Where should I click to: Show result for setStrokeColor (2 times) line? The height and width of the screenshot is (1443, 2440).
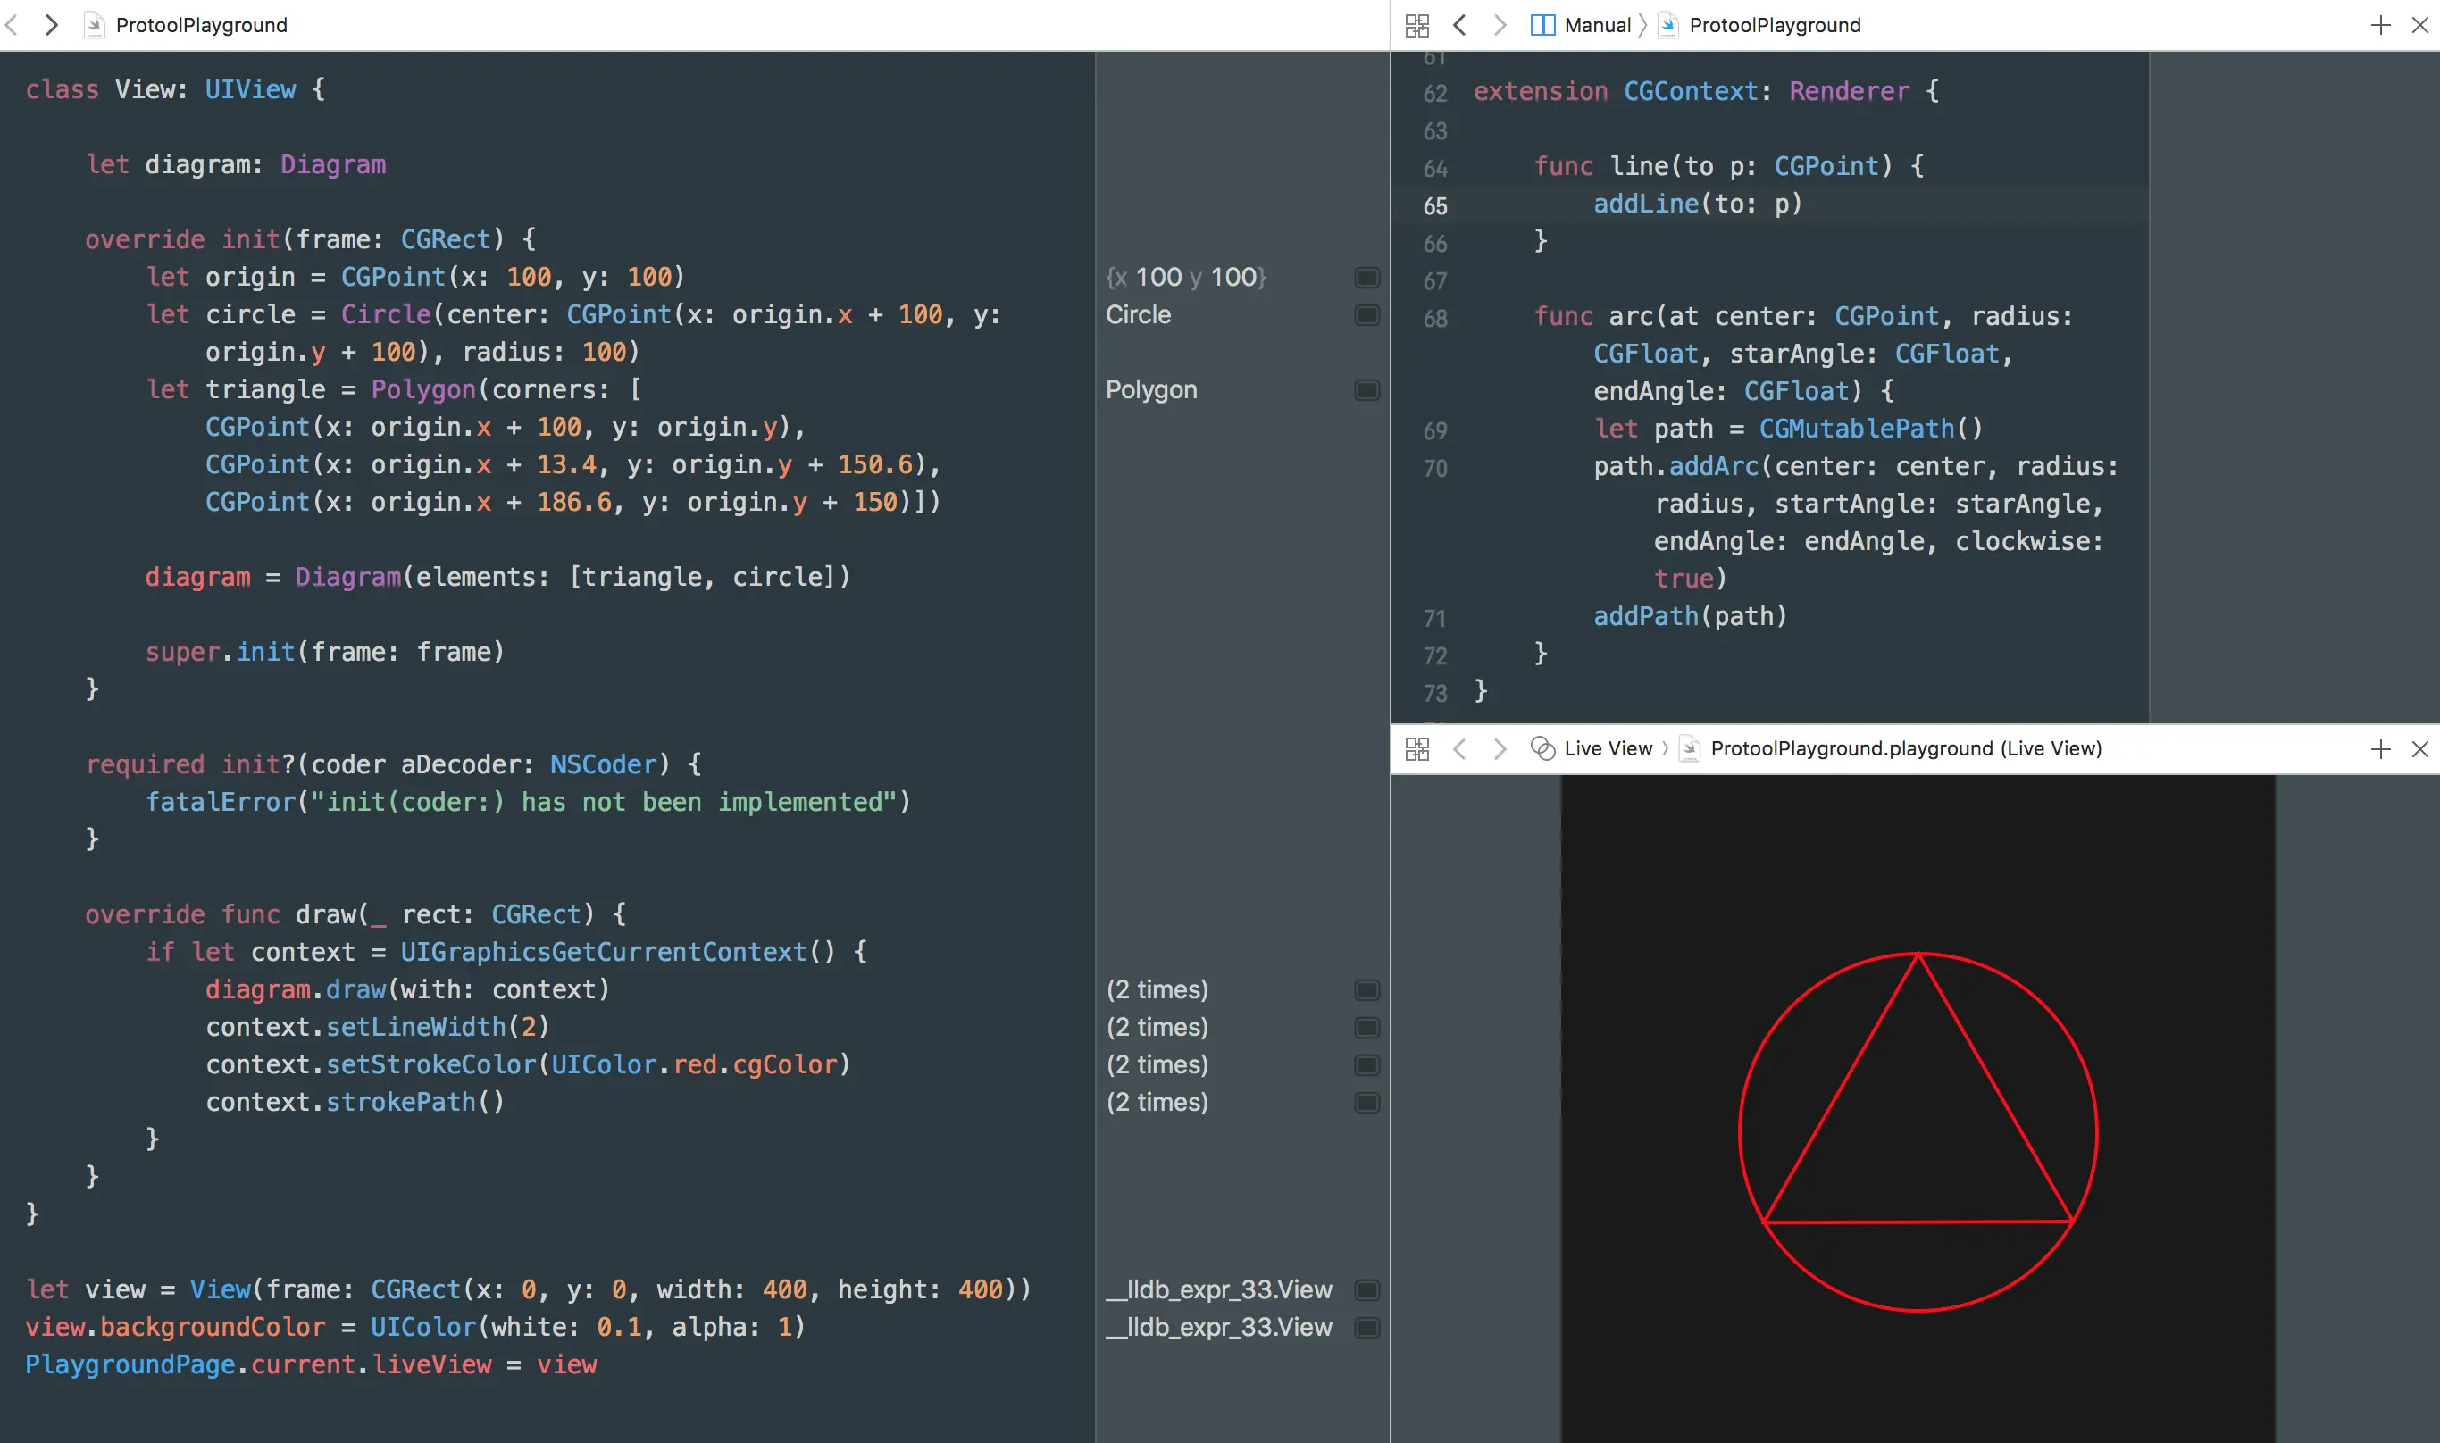click(1366, 1064)
